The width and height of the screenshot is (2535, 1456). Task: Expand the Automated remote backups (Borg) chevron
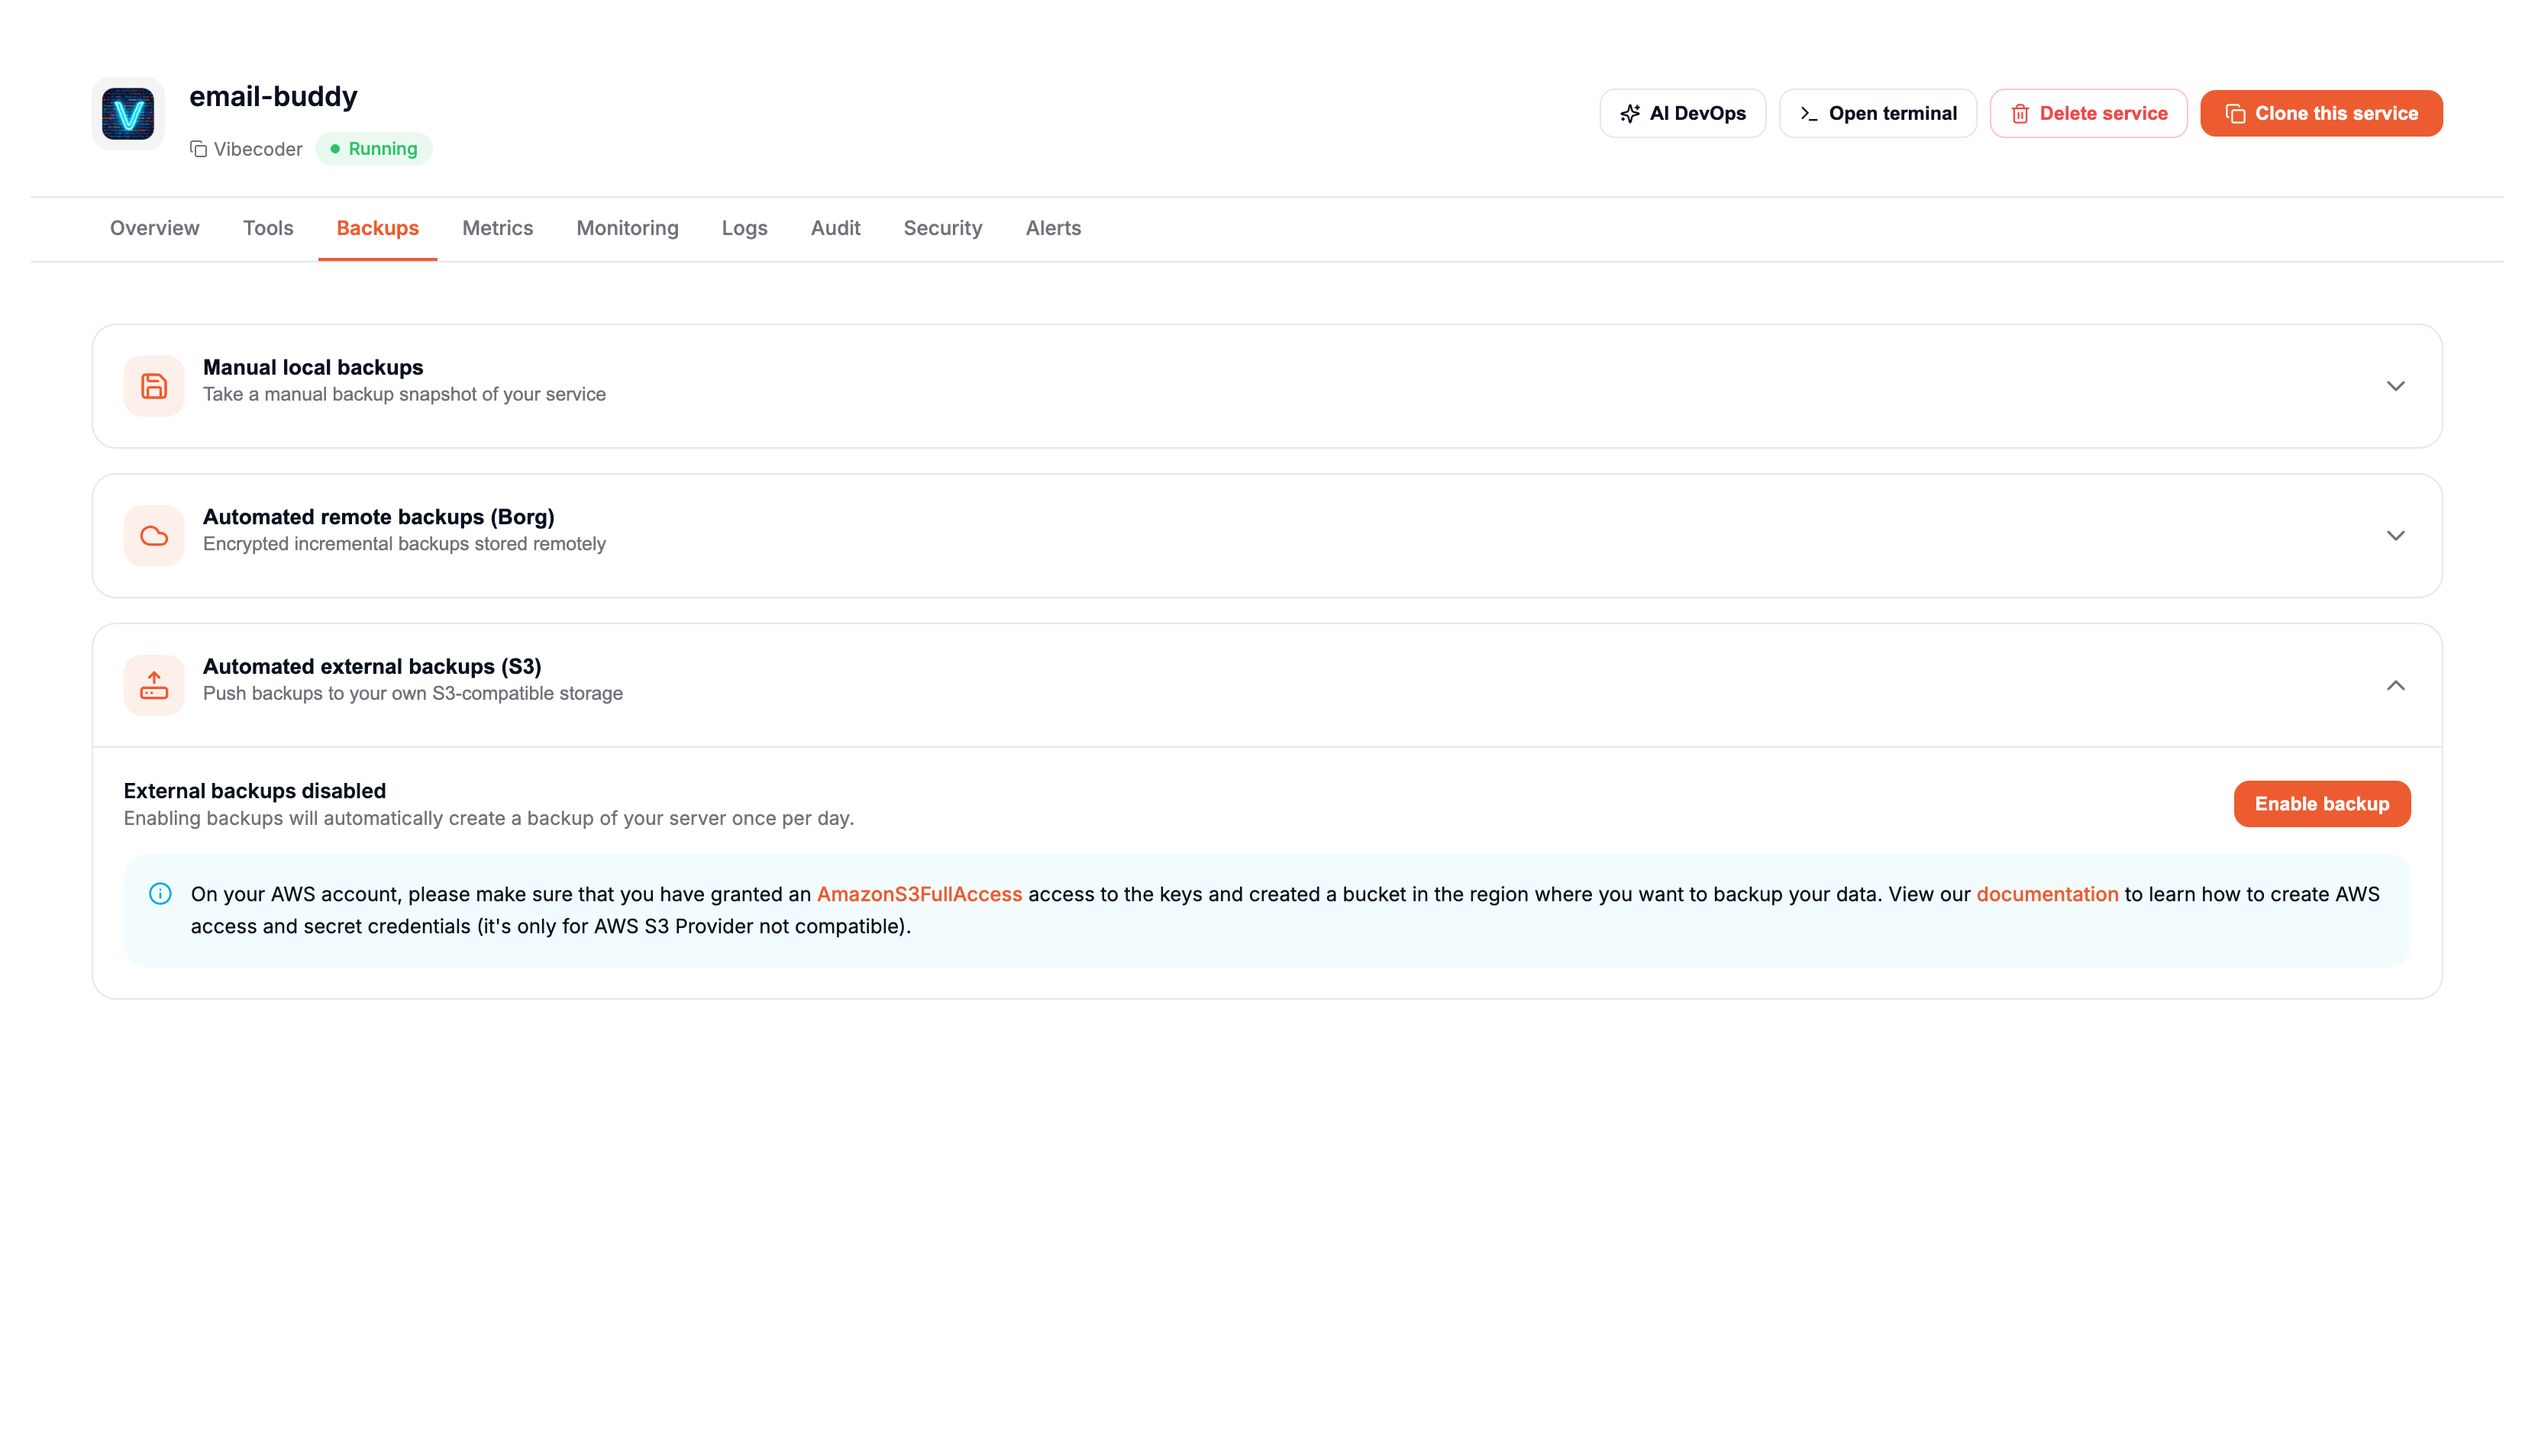[2395, 536]
